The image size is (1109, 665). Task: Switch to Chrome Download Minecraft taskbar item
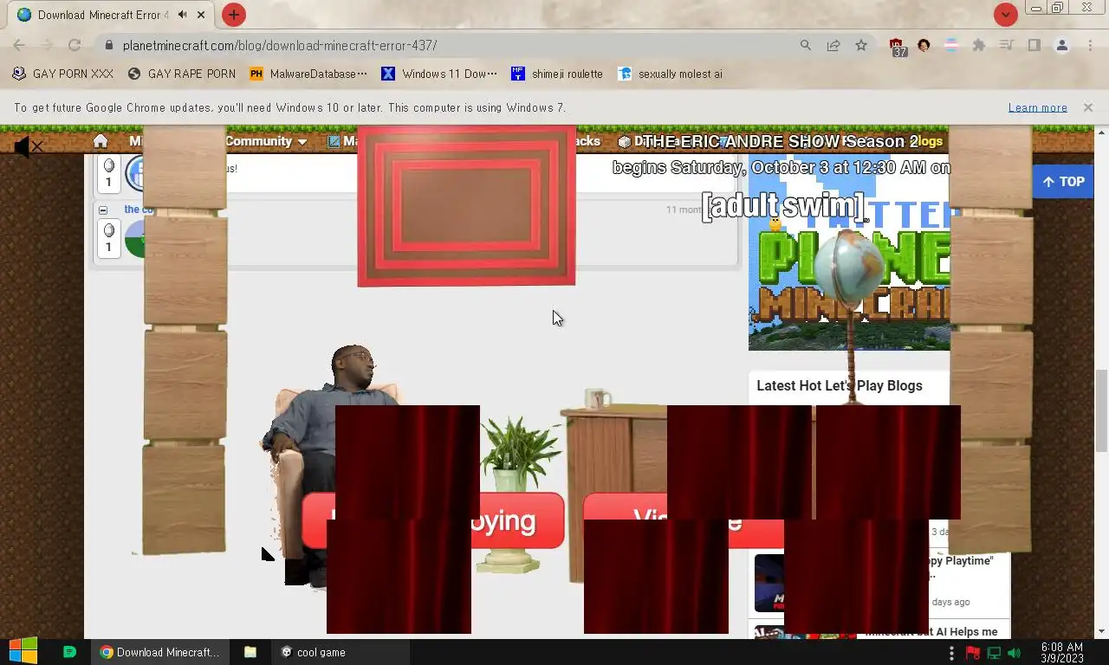coord(159,652)
